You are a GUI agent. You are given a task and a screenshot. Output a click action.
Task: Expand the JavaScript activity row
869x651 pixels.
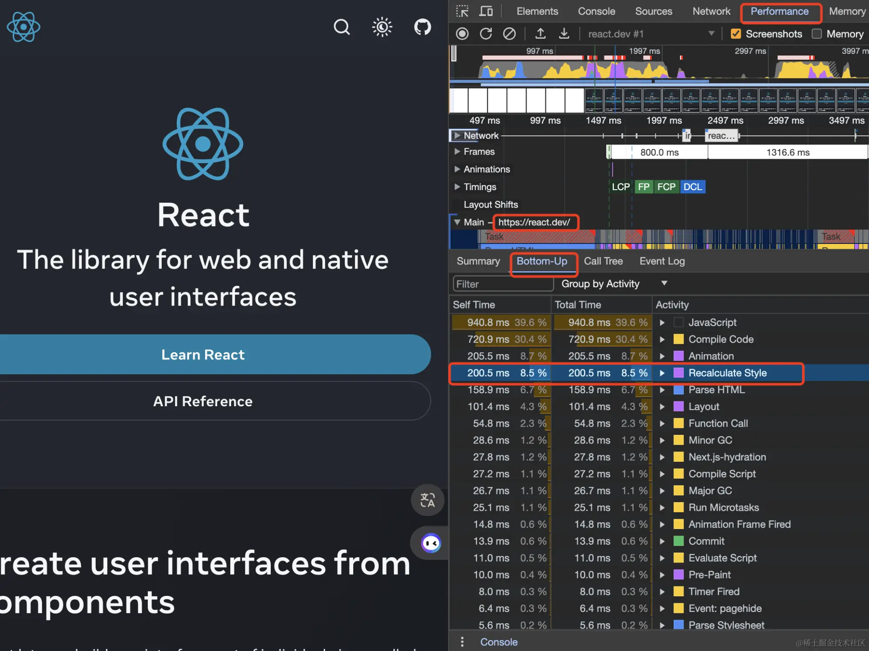tap(662, 322)
